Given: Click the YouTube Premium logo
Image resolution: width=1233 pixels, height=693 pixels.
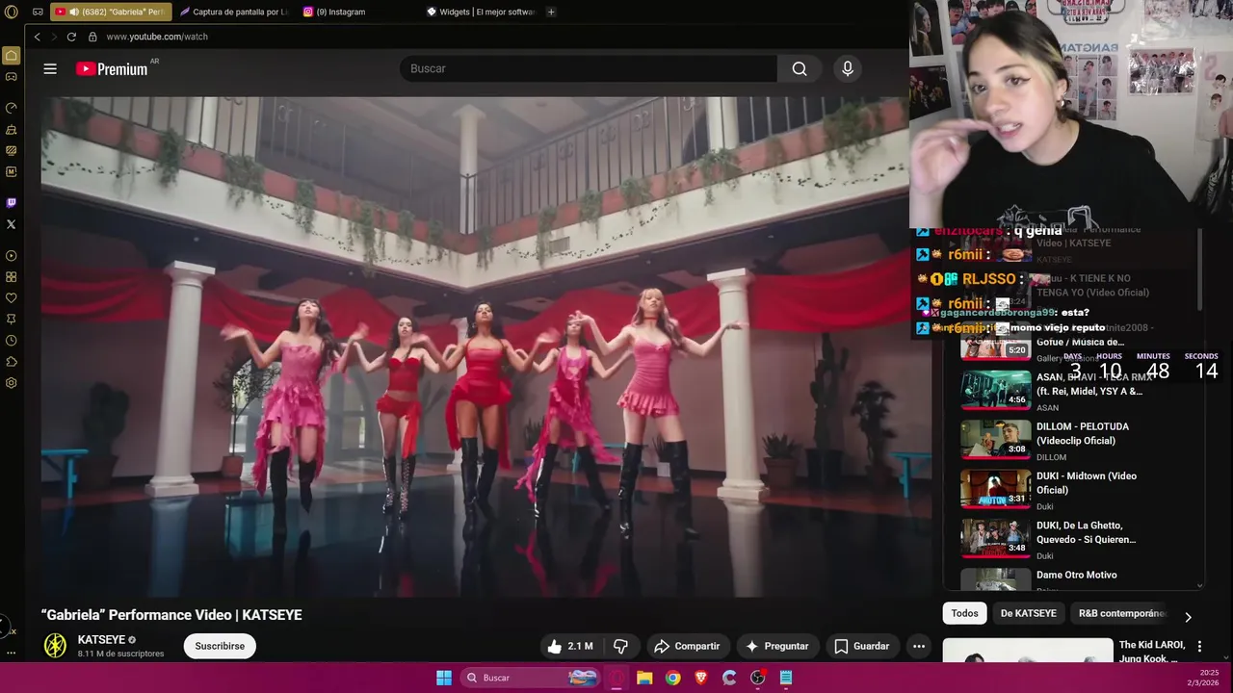Looking at the screenshot, I should coord(114,68).
